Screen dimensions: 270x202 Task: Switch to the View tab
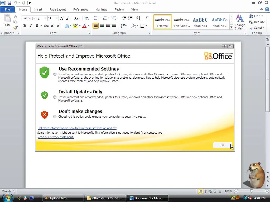134,9
